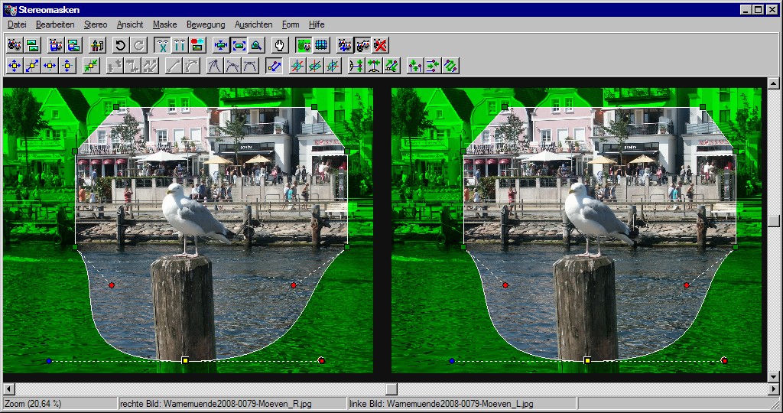Toggle the scissors cut mode button
Screen dimensions: 783x413
[x=162, y=45]
